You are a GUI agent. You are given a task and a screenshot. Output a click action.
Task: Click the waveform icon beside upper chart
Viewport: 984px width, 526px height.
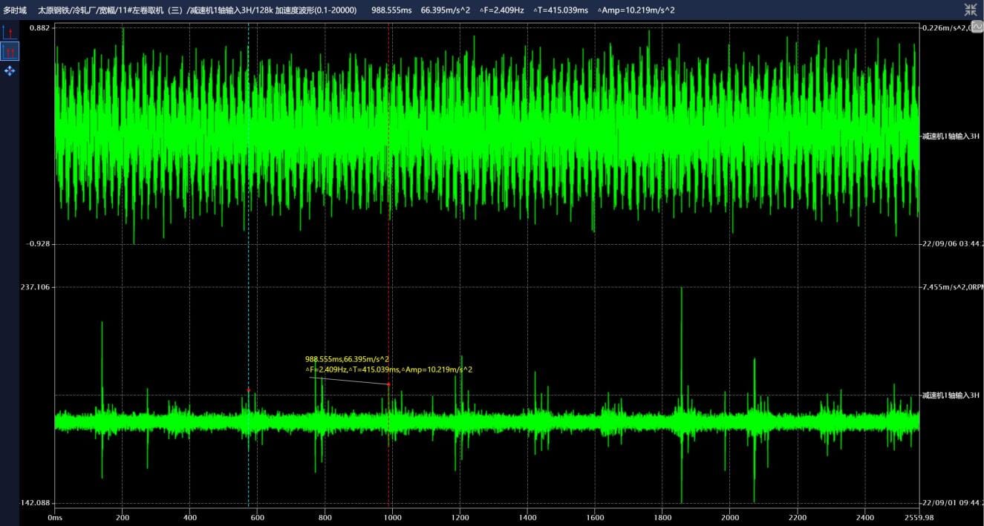(x=977, y=27)
